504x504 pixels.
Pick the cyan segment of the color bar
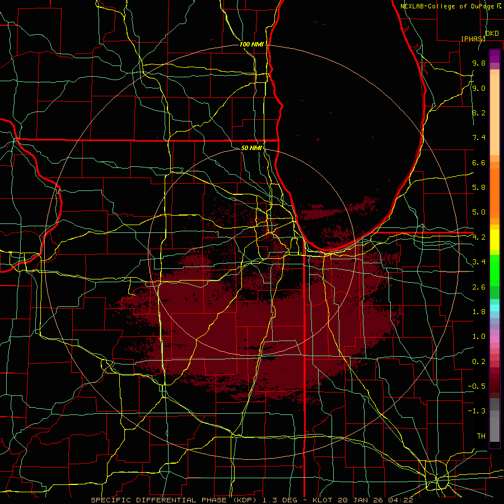coord(494,308)
